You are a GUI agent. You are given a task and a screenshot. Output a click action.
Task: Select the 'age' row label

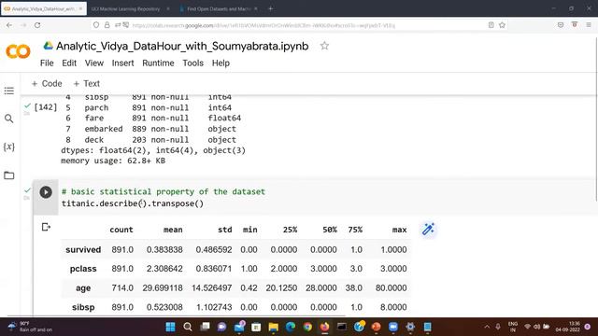click(x=83, y=288)
